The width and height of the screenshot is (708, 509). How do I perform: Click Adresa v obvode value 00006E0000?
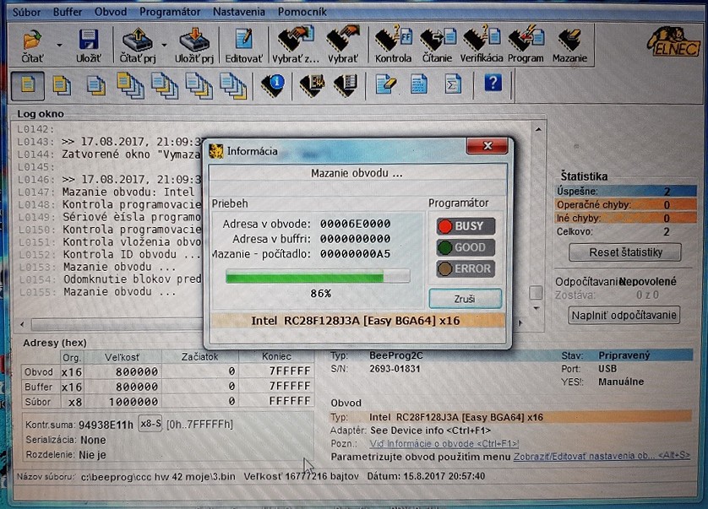coord(356,224)
